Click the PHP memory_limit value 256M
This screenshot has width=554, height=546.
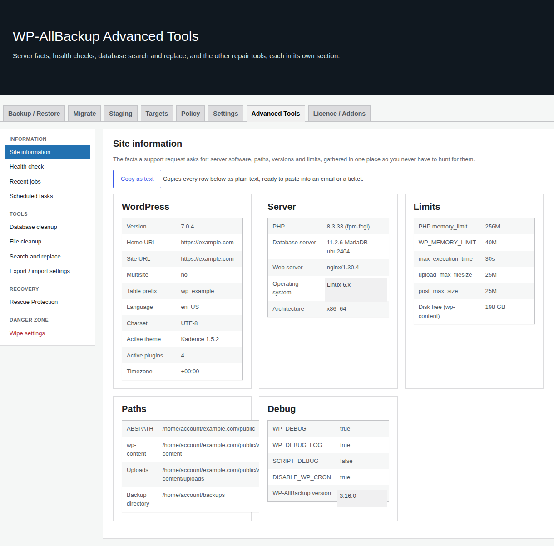click(493, 227)
